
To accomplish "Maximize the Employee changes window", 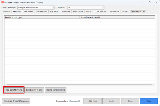I will click(150, 2).
